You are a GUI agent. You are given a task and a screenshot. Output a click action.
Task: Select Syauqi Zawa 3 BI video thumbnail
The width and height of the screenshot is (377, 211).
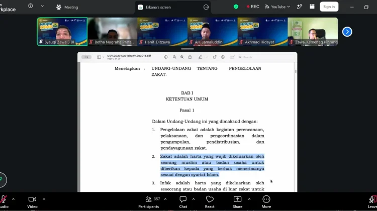pos(62,32)
